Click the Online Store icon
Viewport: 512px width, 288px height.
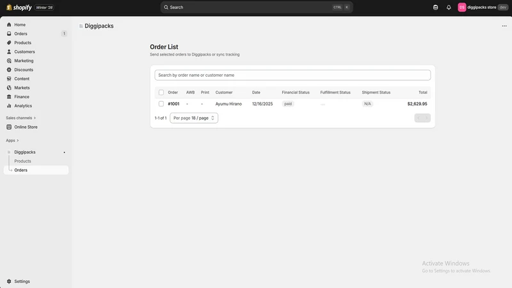click(9, 127)
